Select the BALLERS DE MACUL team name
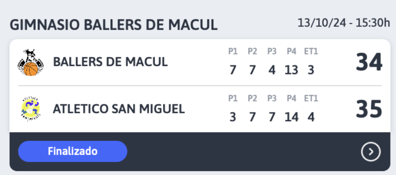 pyautogui.click(x=110, y=62)
